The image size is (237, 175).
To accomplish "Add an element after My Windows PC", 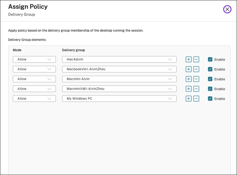I will click(x=188, y=99).
